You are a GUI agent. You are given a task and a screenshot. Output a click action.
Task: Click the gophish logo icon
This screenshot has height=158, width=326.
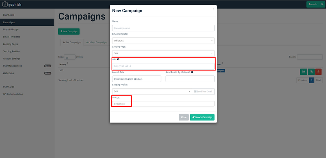click(5, 4)
